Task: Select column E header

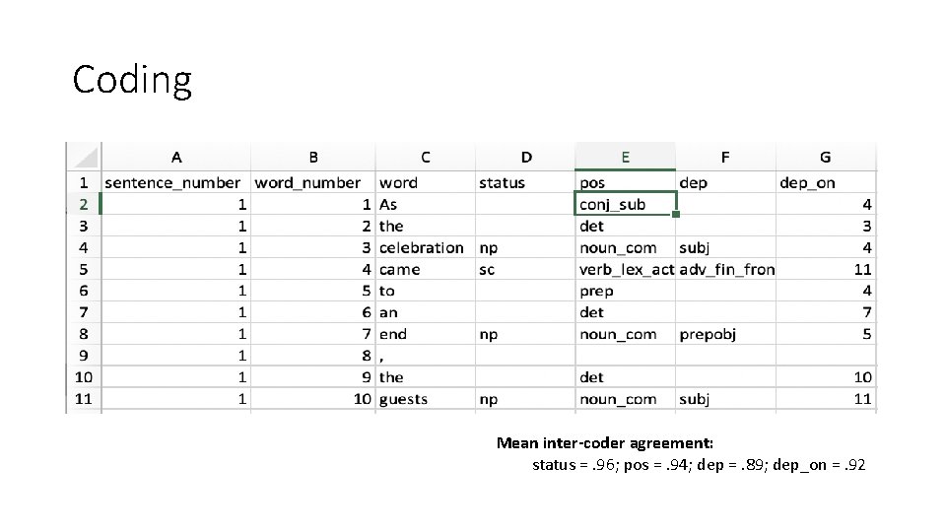Action: click(x=625, y=157)
